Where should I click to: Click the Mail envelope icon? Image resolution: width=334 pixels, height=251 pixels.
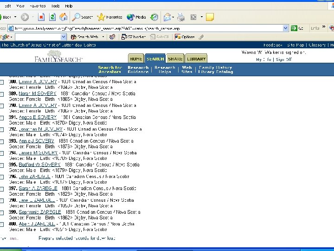pos(167,17)
